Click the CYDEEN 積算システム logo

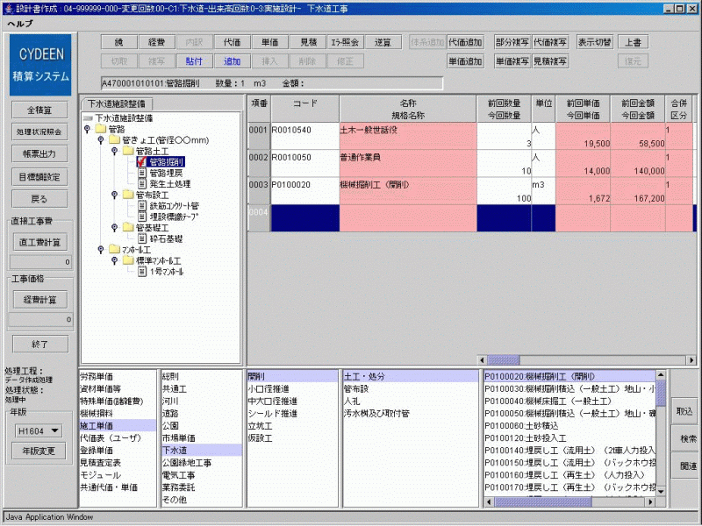39,64
